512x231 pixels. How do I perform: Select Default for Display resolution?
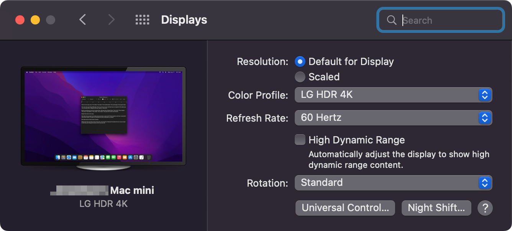tap(300, 62)
